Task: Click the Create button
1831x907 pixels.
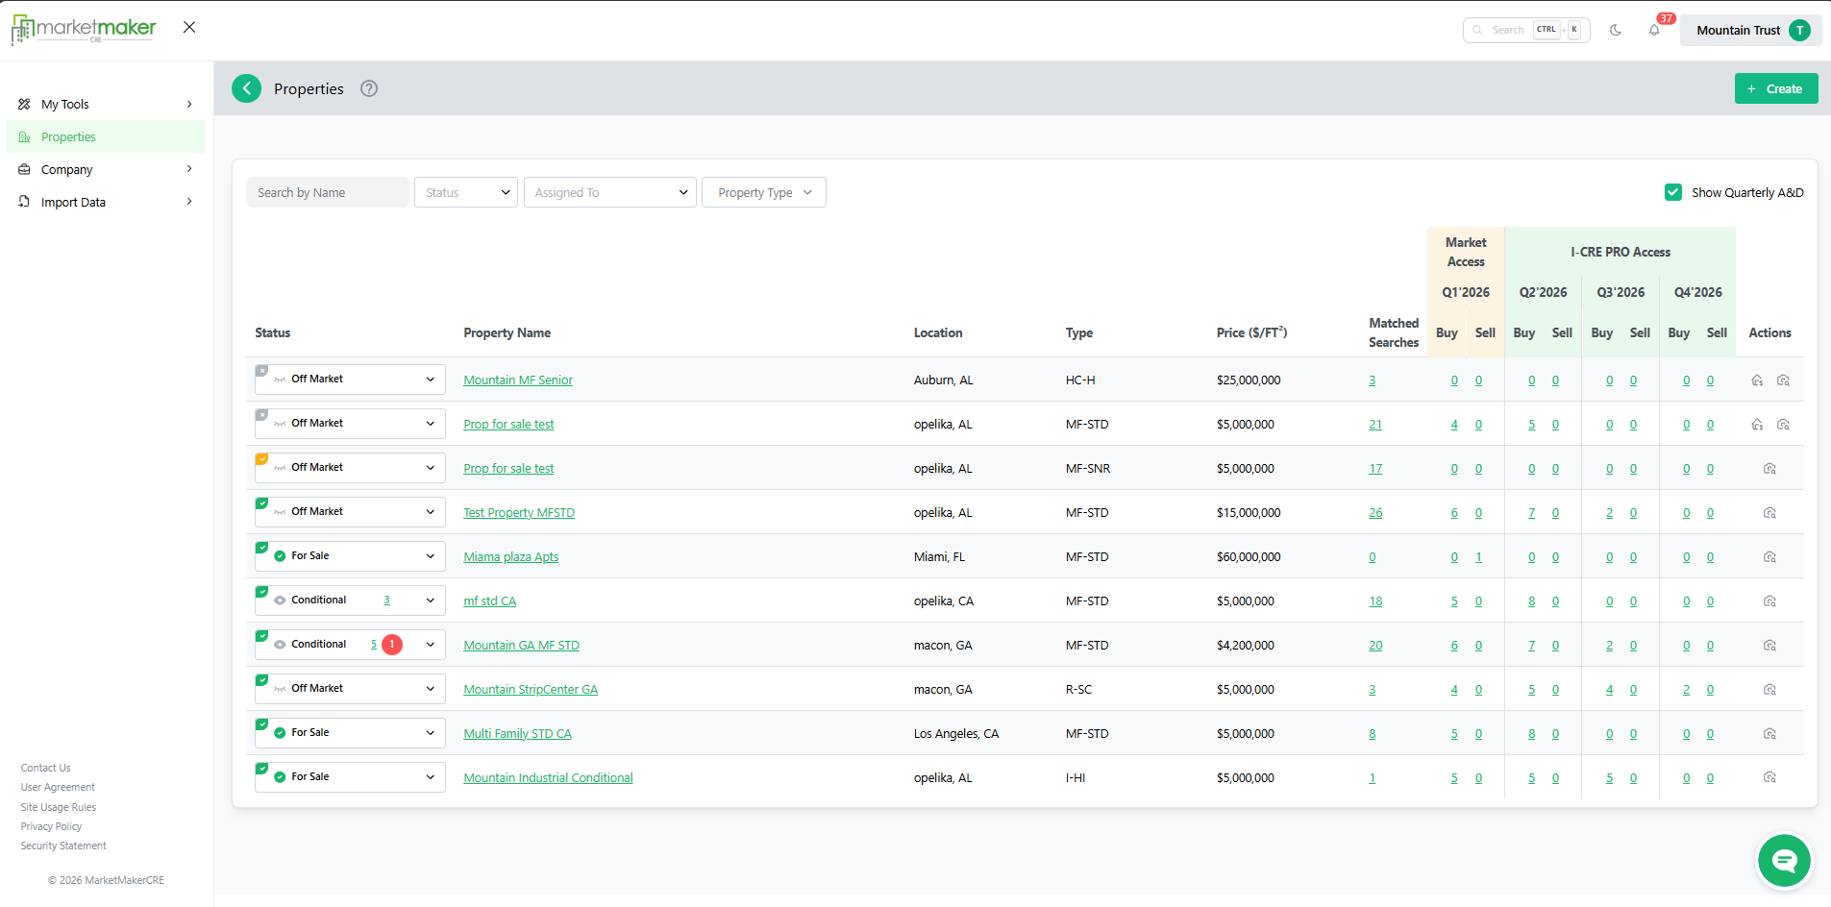Action: point(1775,88)
